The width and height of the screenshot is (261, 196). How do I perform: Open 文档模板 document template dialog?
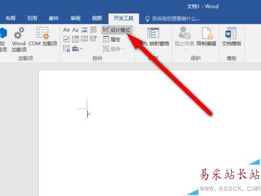pyautogui.click(x=231, y=37)
